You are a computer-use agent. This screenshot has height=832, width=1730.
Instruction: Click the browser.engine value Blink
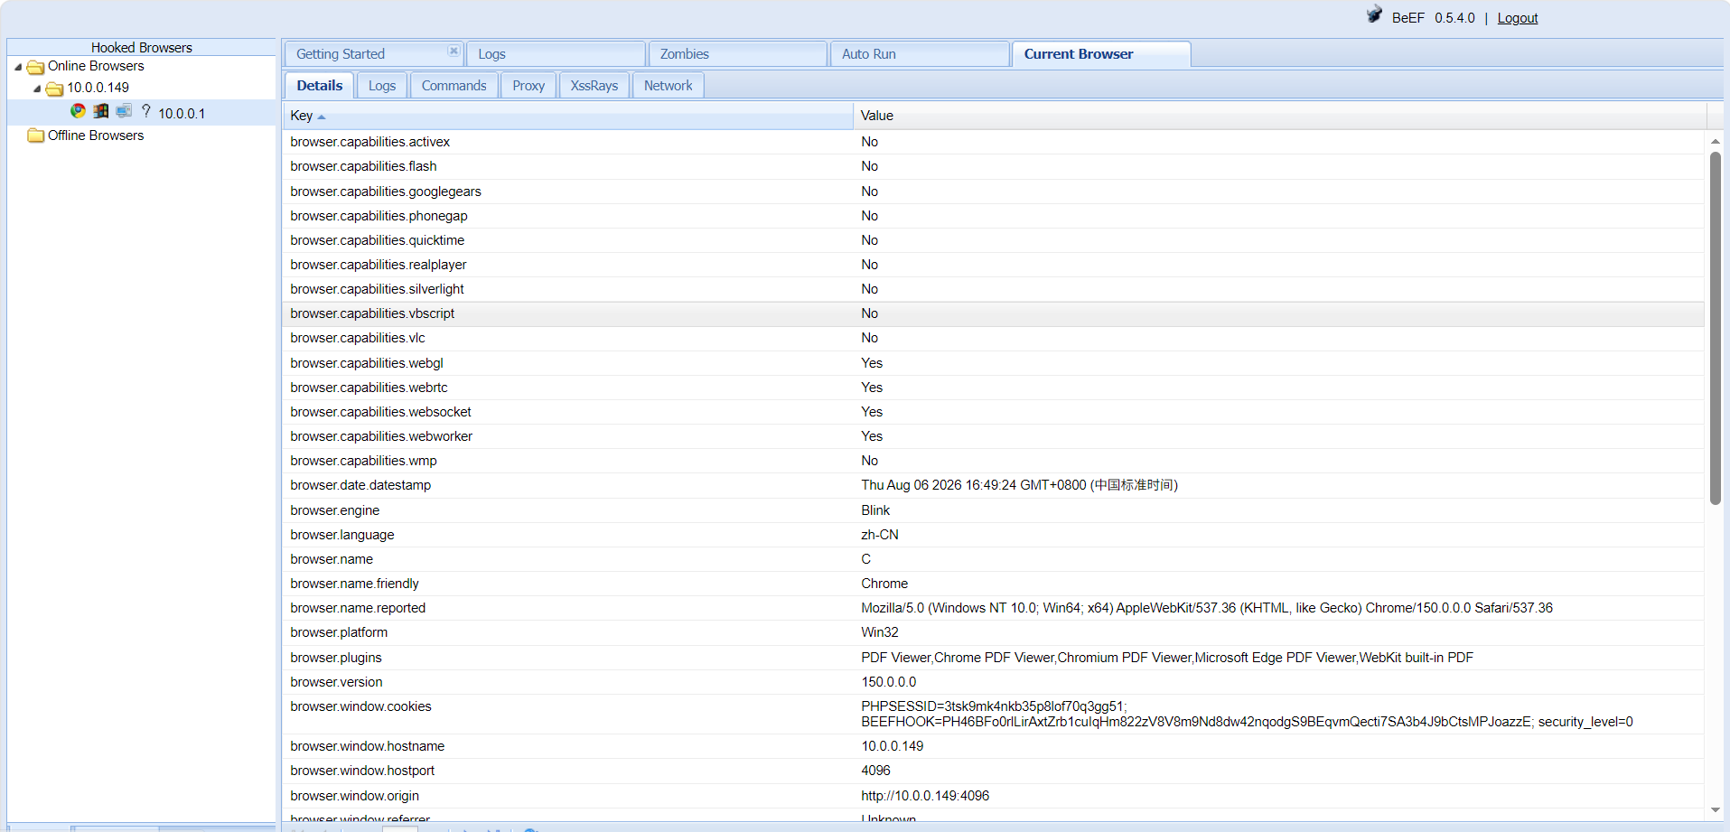[875, 510]
